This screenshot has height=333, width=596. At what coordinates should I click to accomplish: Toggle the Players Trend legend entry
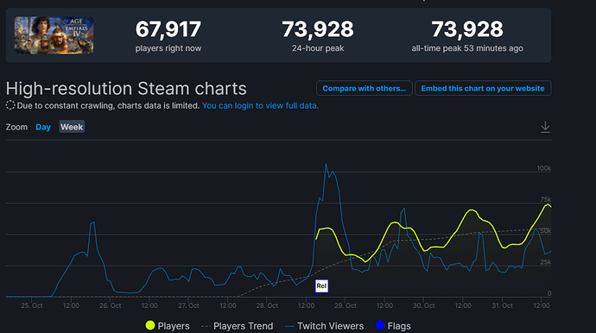click(238, 326)
